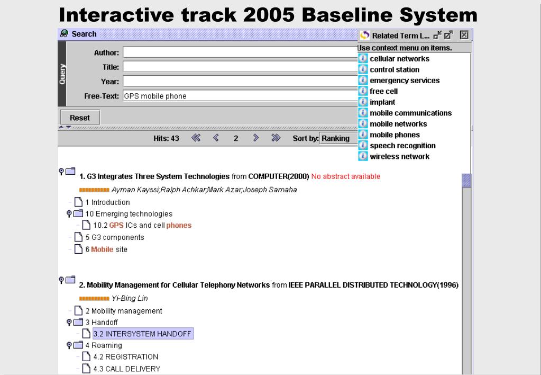
Task: Select related term mobile phones
Action: click(x=395, y=135)
